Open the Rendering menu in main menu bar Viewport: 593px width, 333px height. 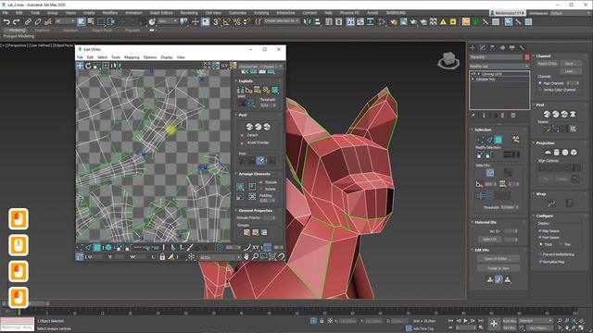[189, 13]
